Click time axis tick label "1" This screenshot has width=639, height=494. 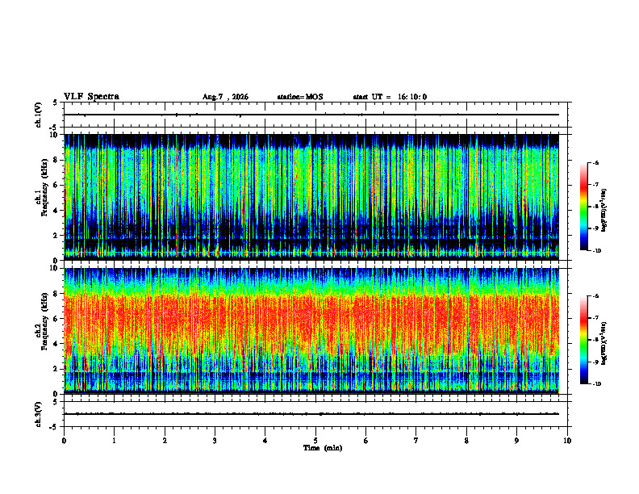pyautogui.click(x=114, y=441)
